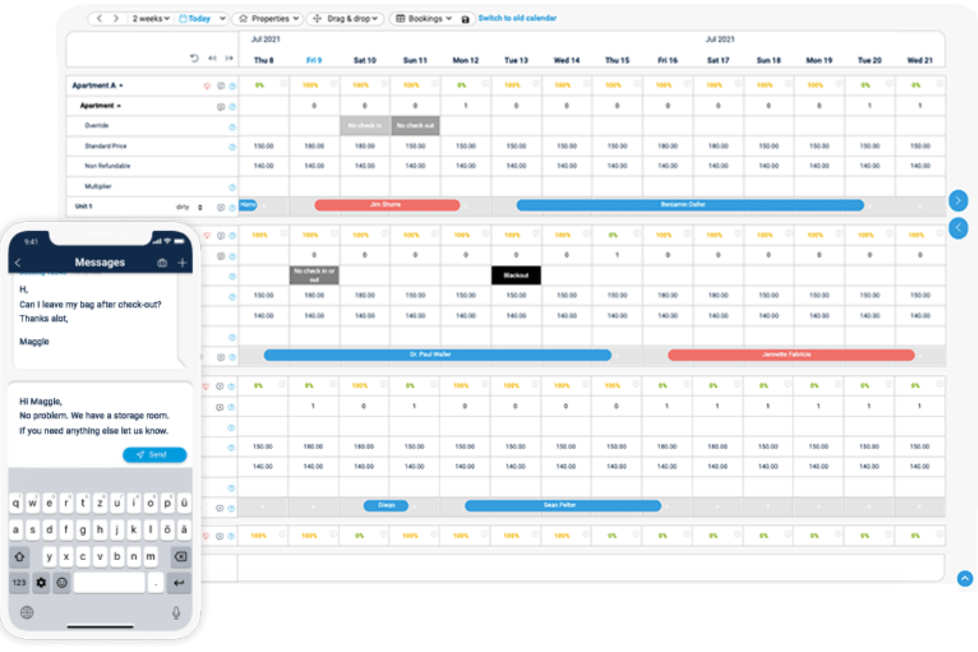Click Switch to old calendar link
The image size is (978, 652).
(x=517, y=18)
